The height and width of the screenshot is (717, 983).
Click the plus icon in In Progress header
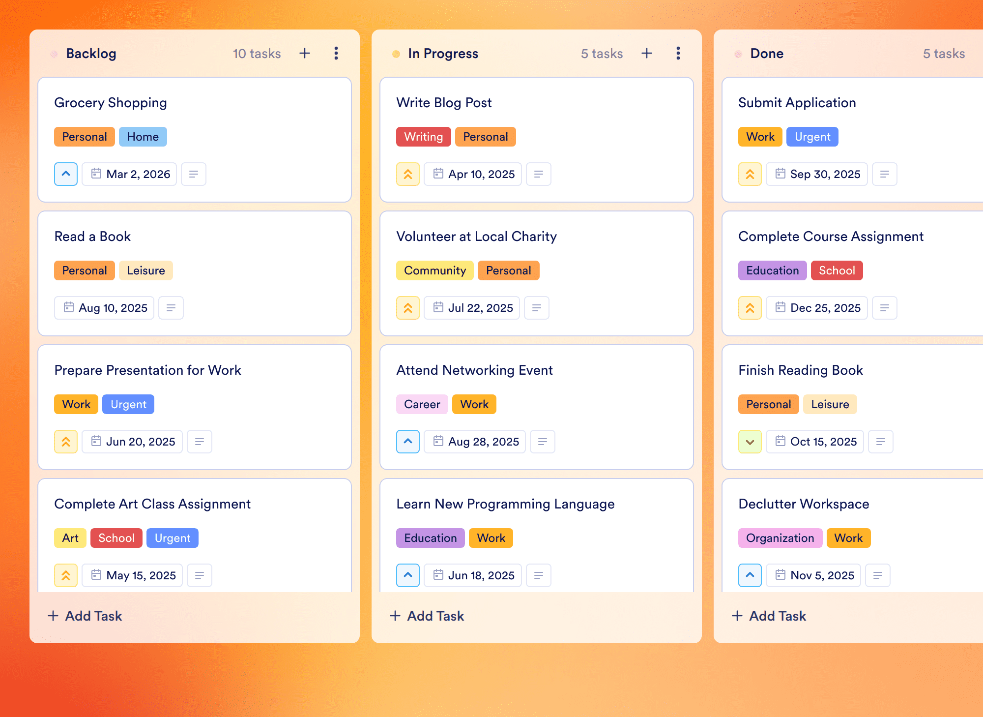[647, 53]
